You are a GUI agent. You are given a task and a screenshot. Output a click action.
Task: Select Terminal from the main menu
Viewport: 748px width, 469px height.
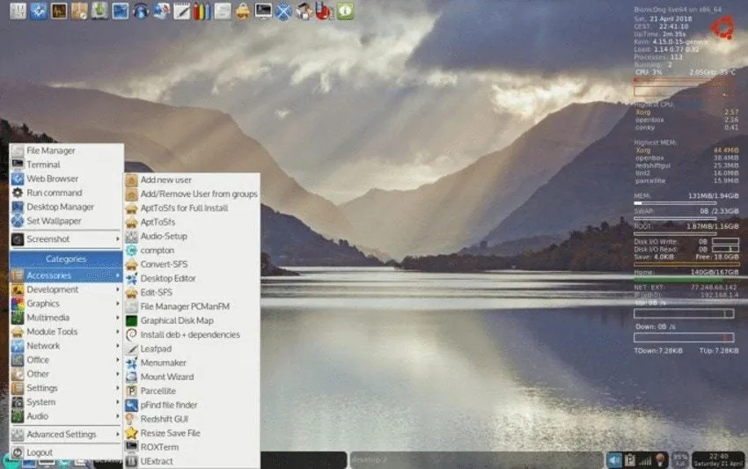(43, 165)
